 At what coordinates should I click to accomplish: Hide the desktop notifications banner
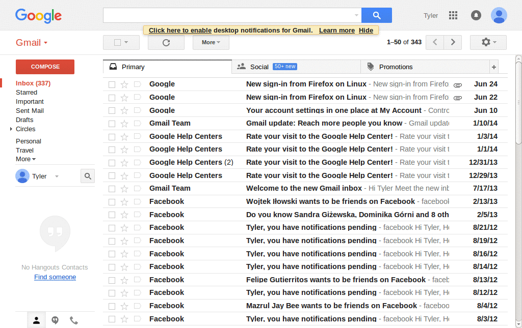(x=366, y=30)
